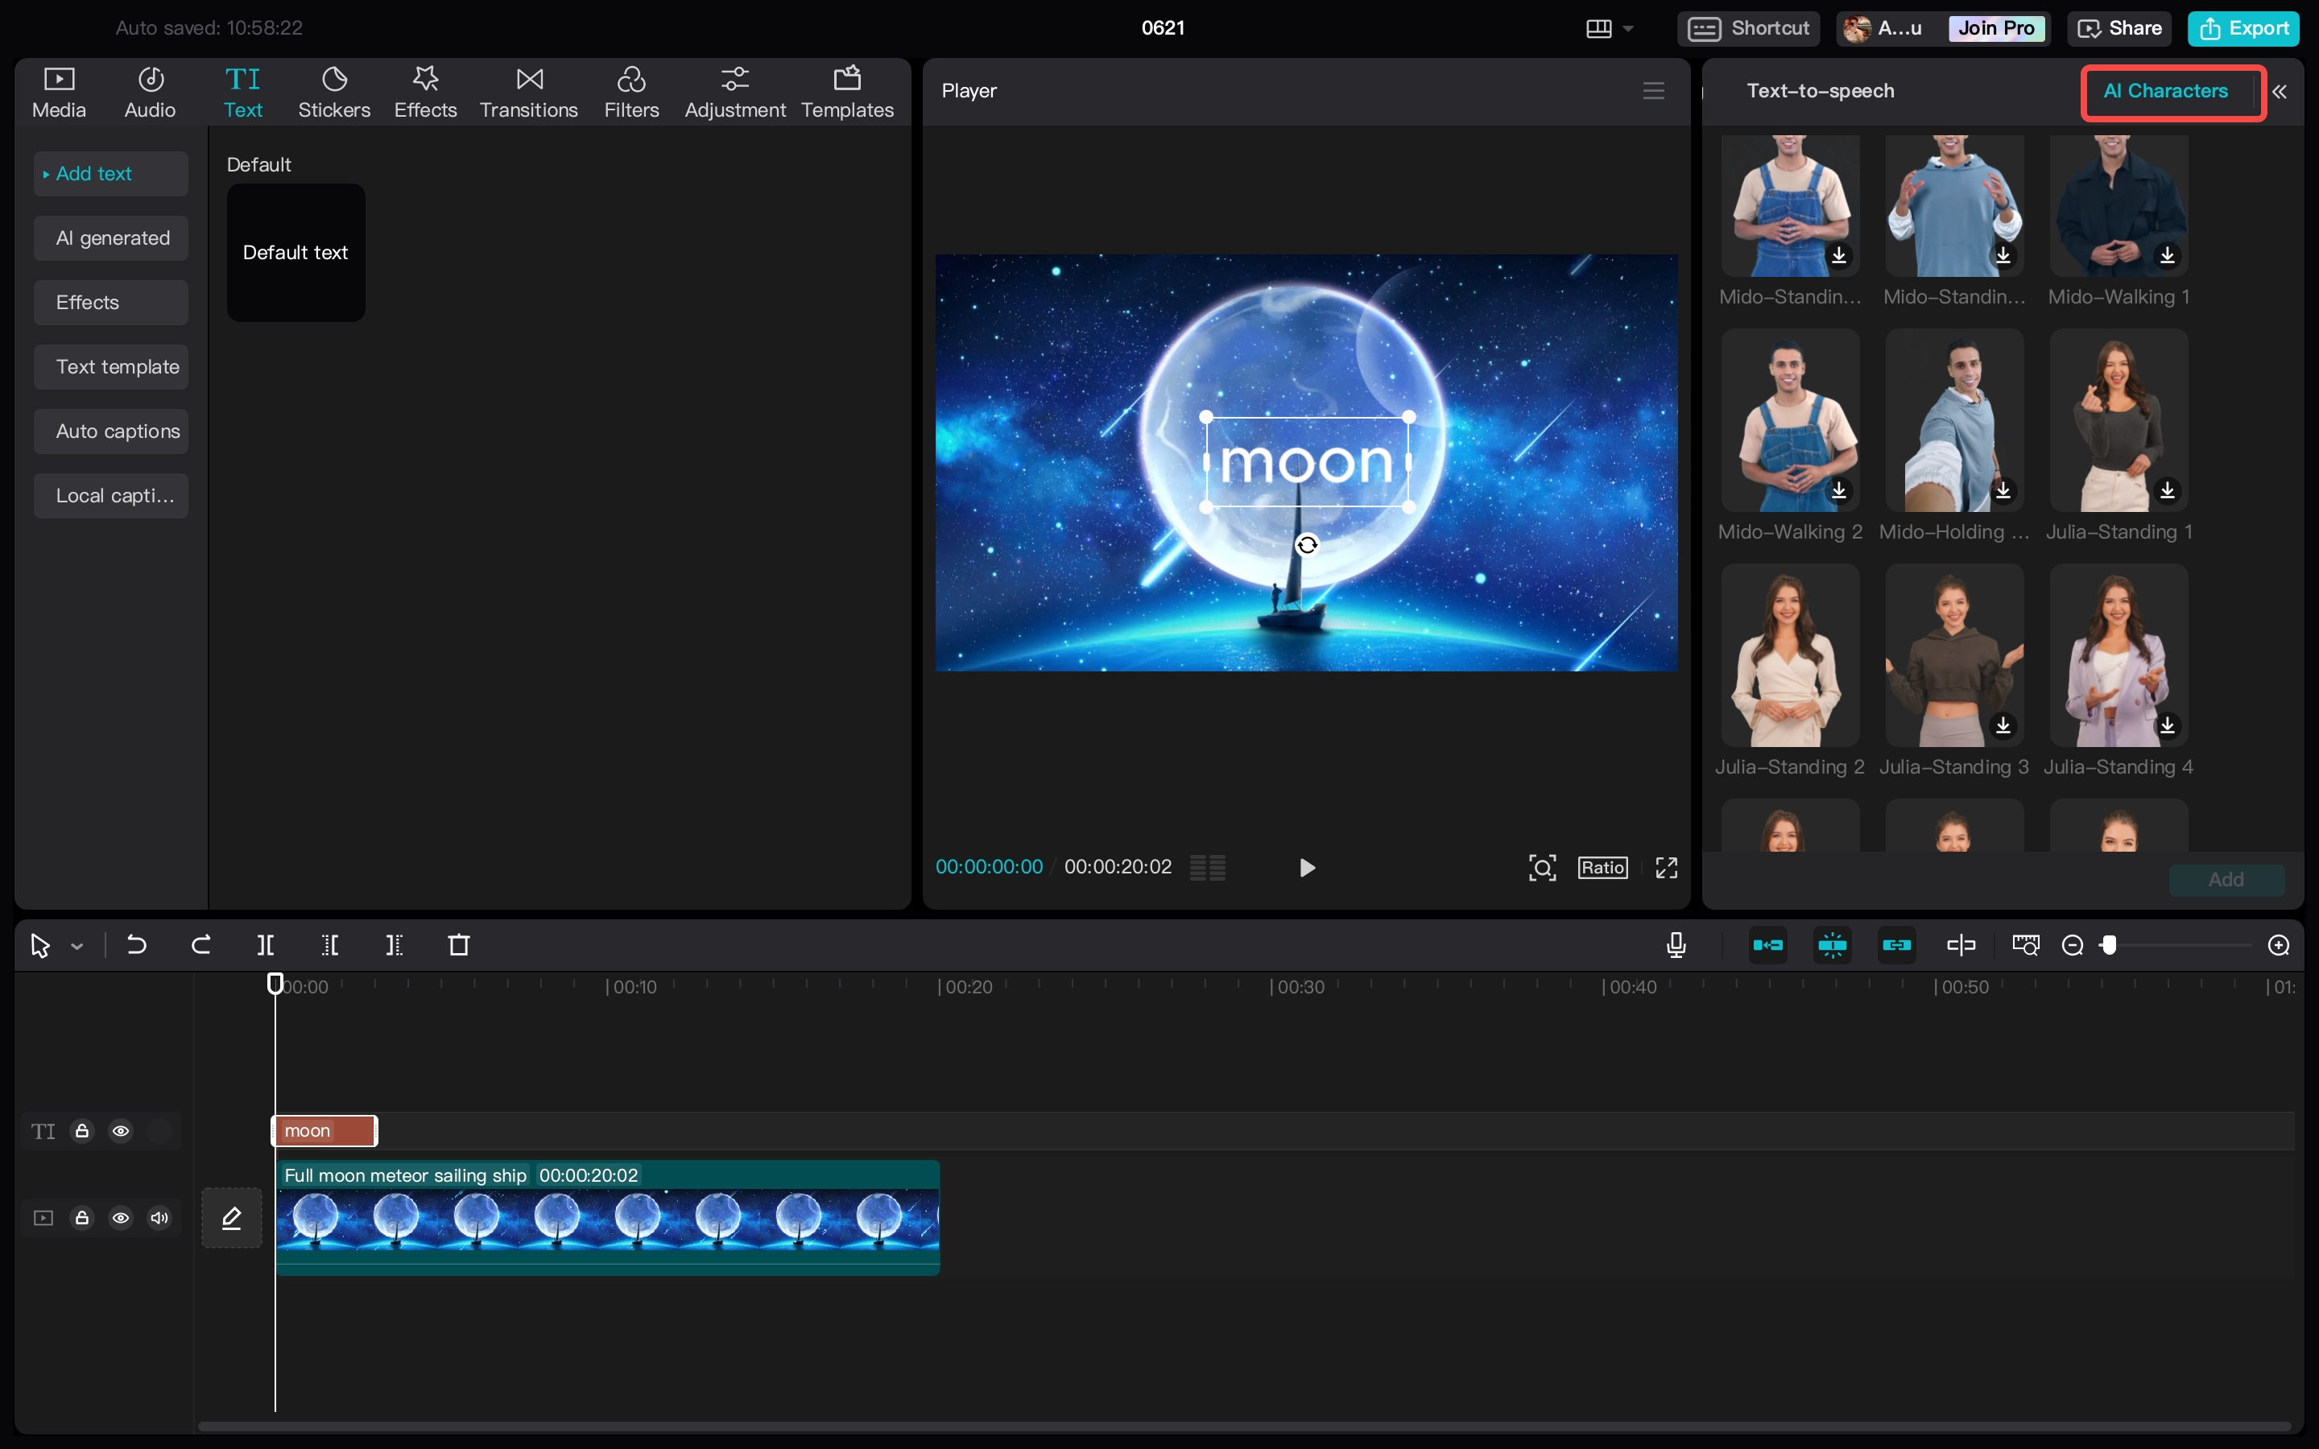Toggle eye icon on video track
Screen dimensions: 2319x1449
pyautogui.click(x=120, y=1217)
